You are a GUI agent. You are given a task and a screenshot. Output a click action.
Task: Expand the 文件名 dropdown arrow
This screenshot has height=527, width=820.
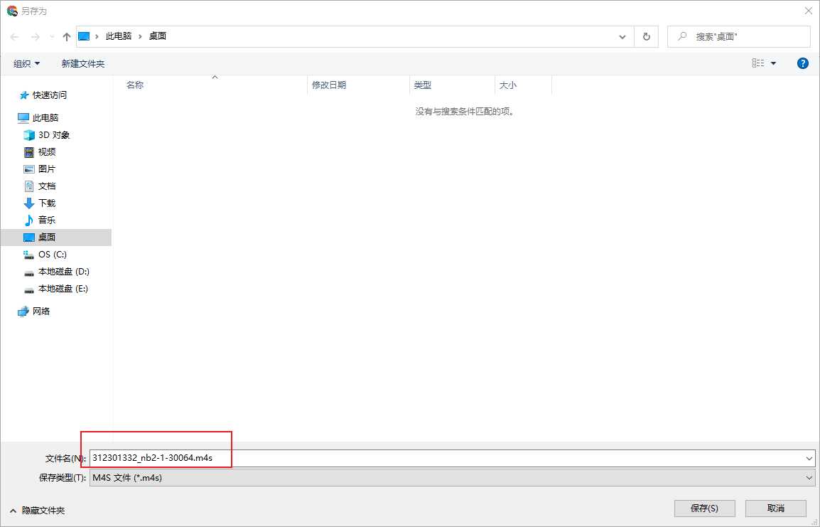(x=809, y=459)
